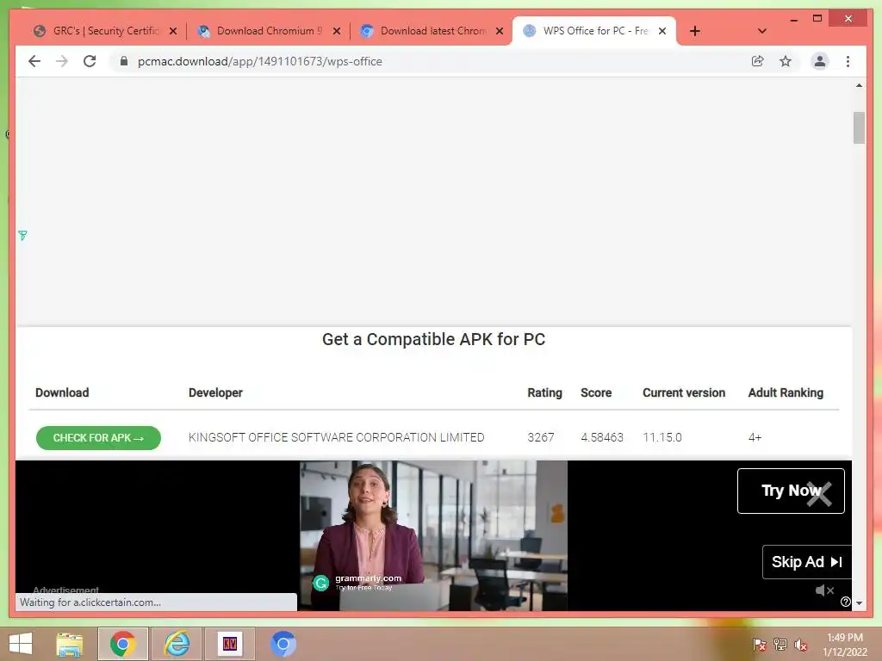The height and width of the screenshot is (661, 882).
Task: Click the Grammarly logo in the ad
Action: pos(321,583)
